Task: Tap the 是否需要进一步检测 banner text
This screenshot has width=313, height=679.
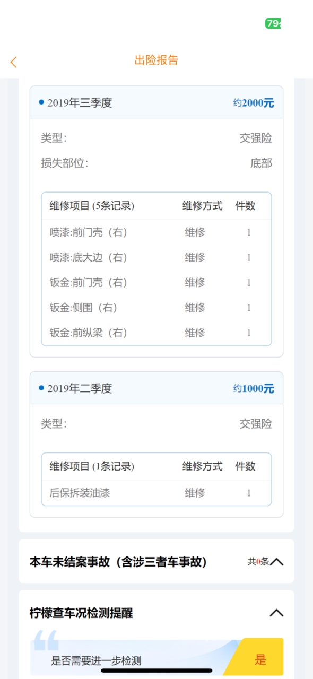Action: pos(96,660)
